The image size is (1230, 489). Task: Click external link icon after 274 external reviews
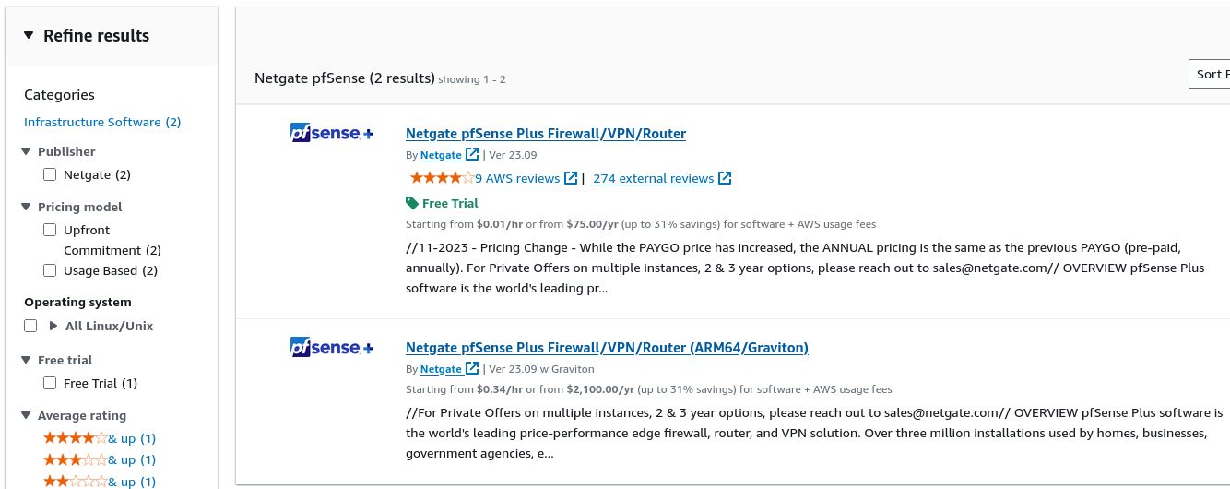click(725, 178)
